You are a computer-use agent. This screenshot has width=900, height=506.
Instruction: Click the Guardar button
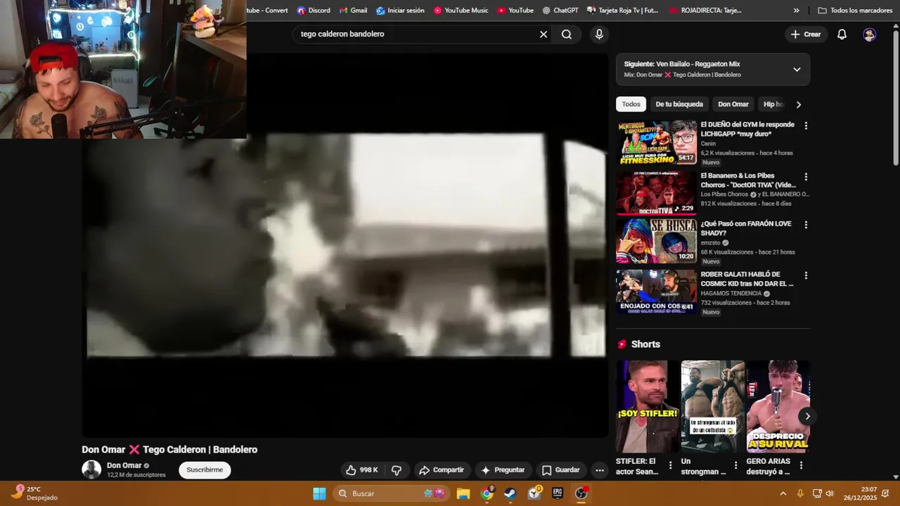coord(560,470)
